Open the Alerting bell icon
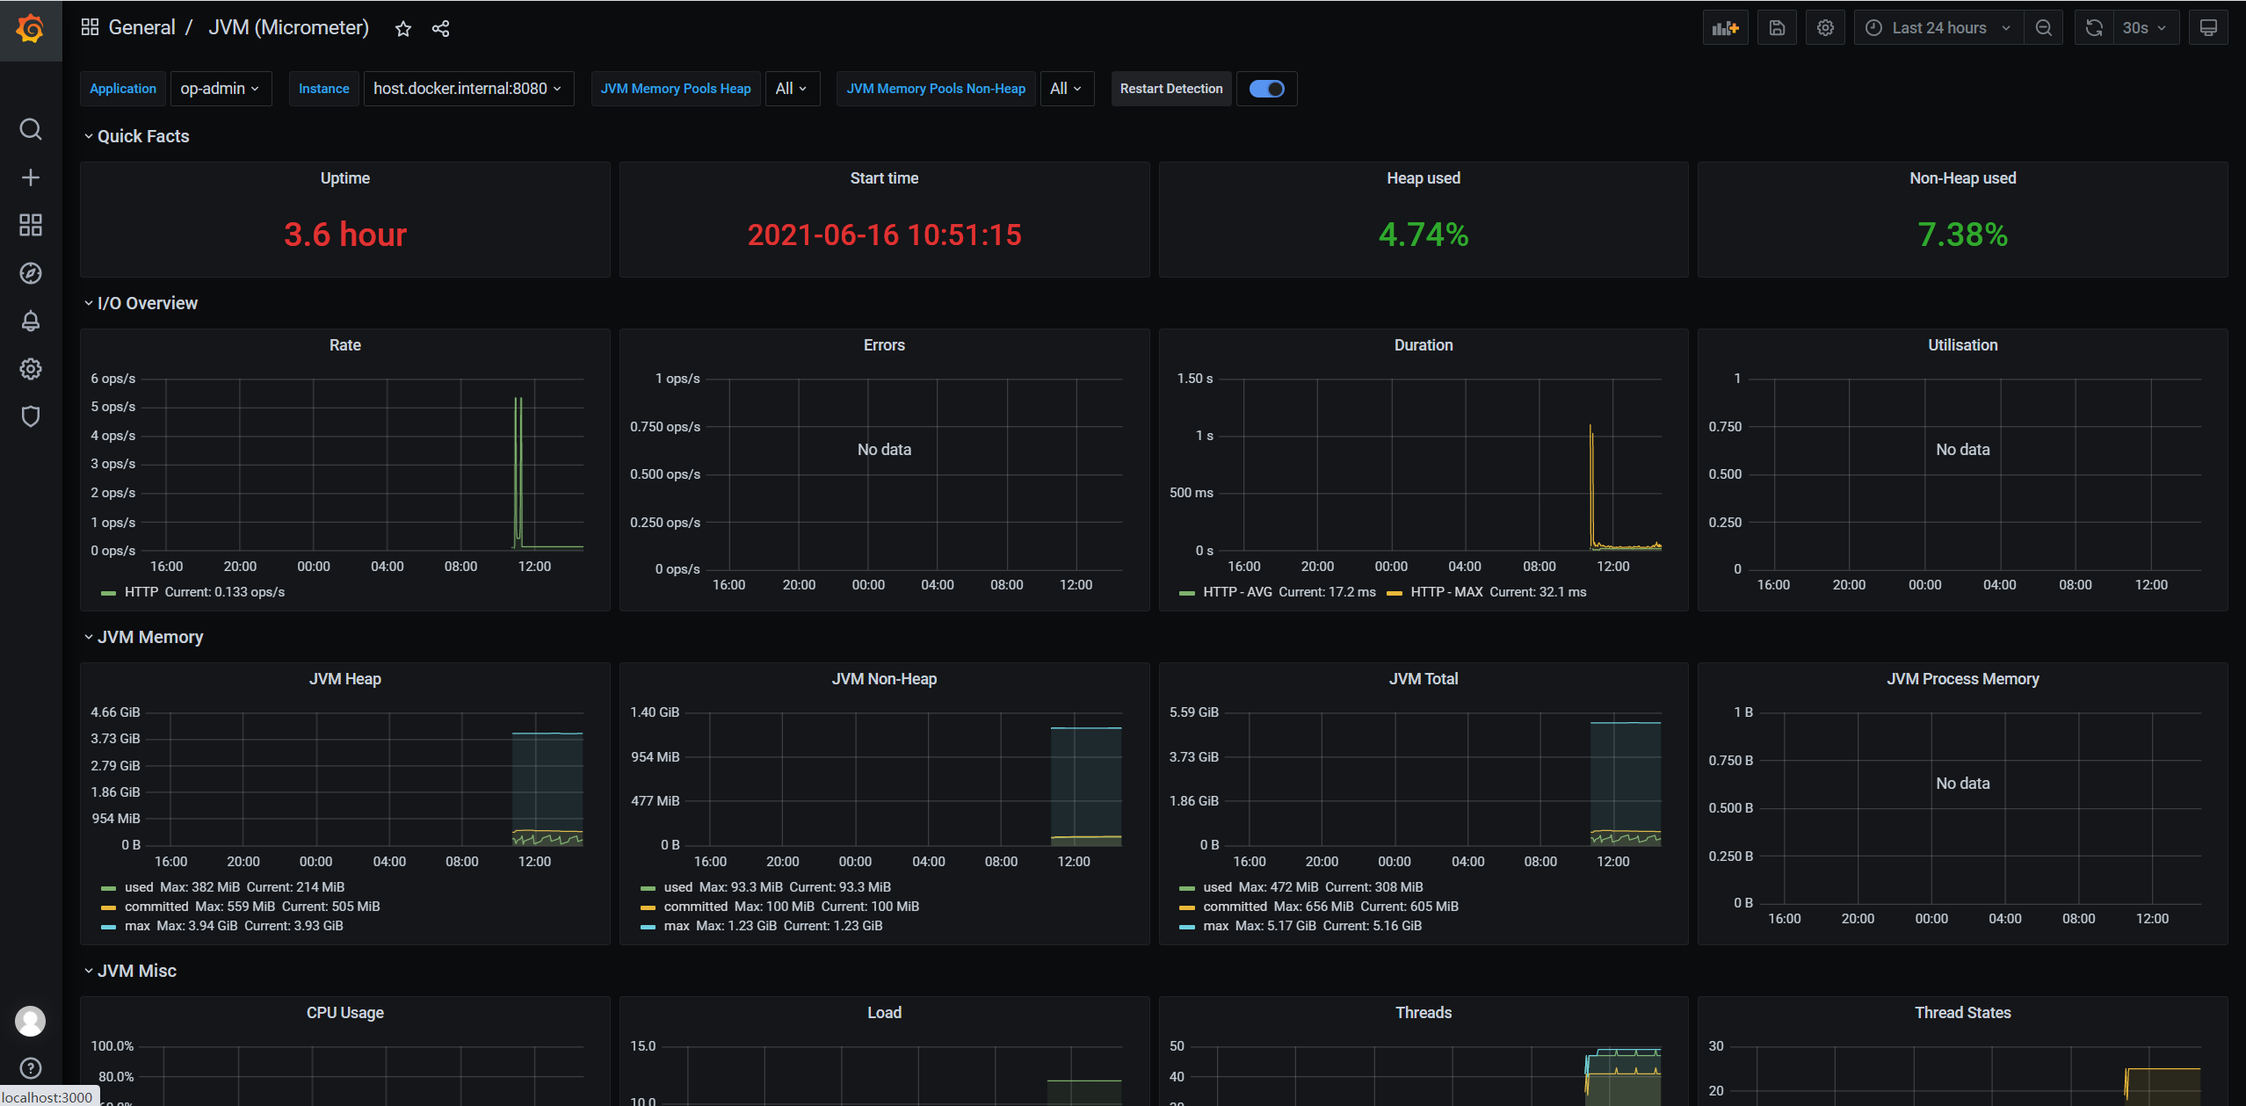Screen dimensions: 2246x1106 [31, 321]
